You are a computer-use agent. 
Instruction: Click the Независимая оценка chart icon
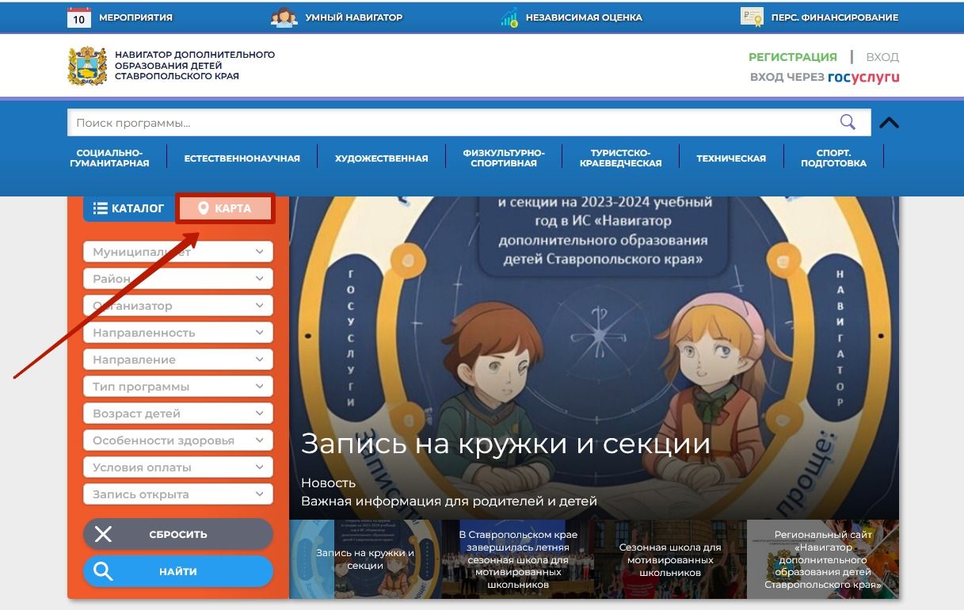509,17
